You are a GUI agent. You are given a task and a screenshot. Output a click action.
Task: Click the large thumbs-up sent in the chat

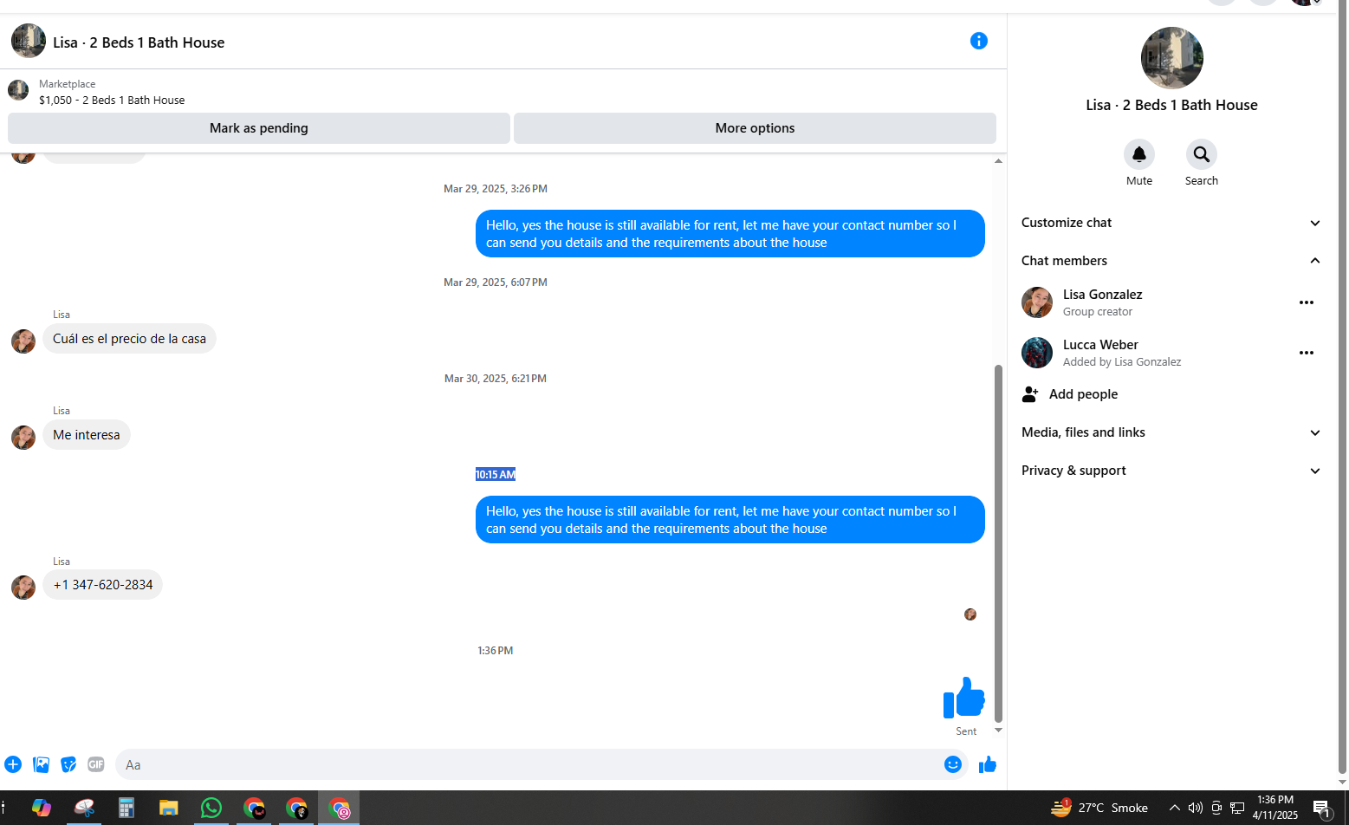click(x=964, y=698)
